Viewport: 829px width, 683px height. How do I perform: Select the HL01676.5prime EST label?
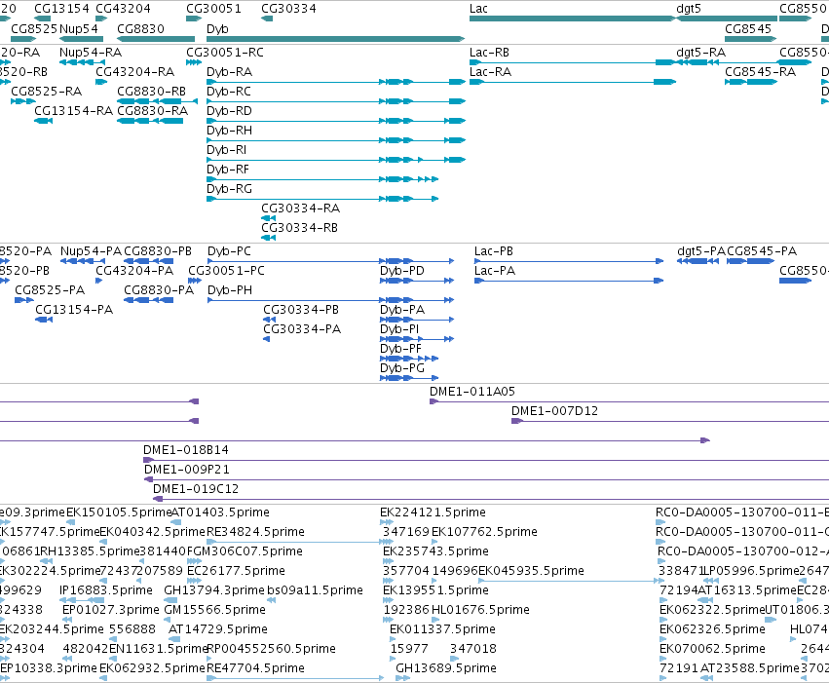[x=480, y=611]
